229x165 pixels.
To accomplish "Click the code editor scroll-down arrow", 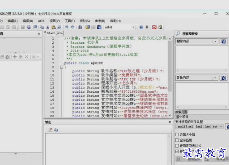I will [x=170, y=115].
